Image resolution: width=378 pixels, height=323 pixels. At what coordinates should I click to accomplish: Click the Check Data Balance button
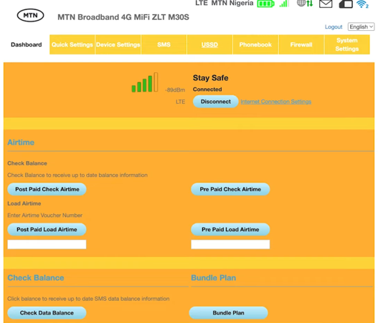click(x=47, y=313)
